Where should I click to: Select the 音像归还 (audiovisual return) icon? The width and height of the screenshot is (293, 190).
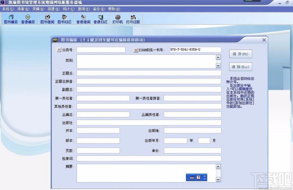(100, 19)
